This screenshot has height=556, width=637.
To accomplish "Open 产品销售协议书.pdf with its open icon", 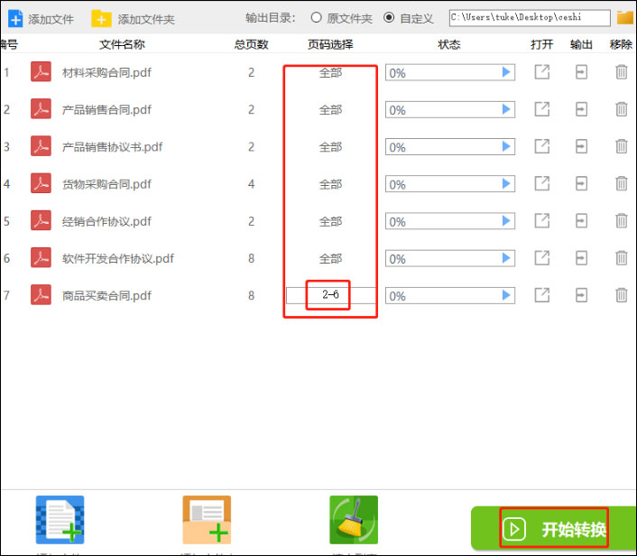I will [541, 146].
